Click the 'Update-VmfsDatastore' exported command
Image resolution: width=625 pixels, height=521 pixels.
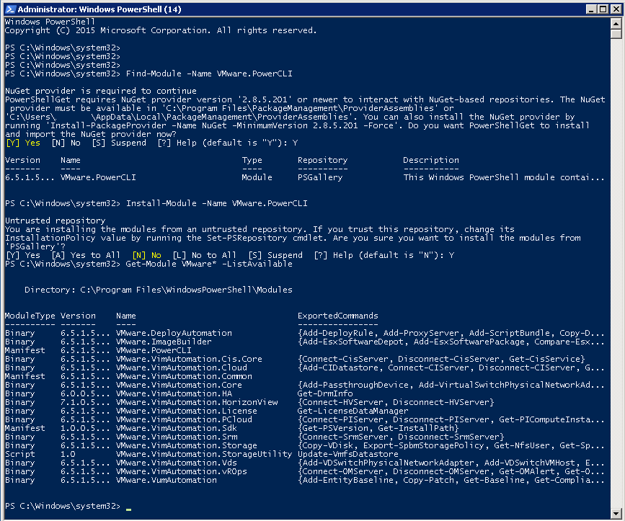click(348, 454)
